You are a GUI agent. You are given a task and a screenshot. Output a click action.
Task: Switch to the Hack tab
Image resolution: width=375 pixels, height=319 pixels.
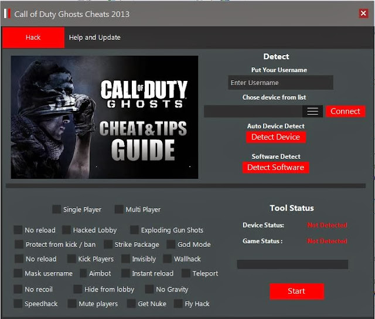click(33, 38)
